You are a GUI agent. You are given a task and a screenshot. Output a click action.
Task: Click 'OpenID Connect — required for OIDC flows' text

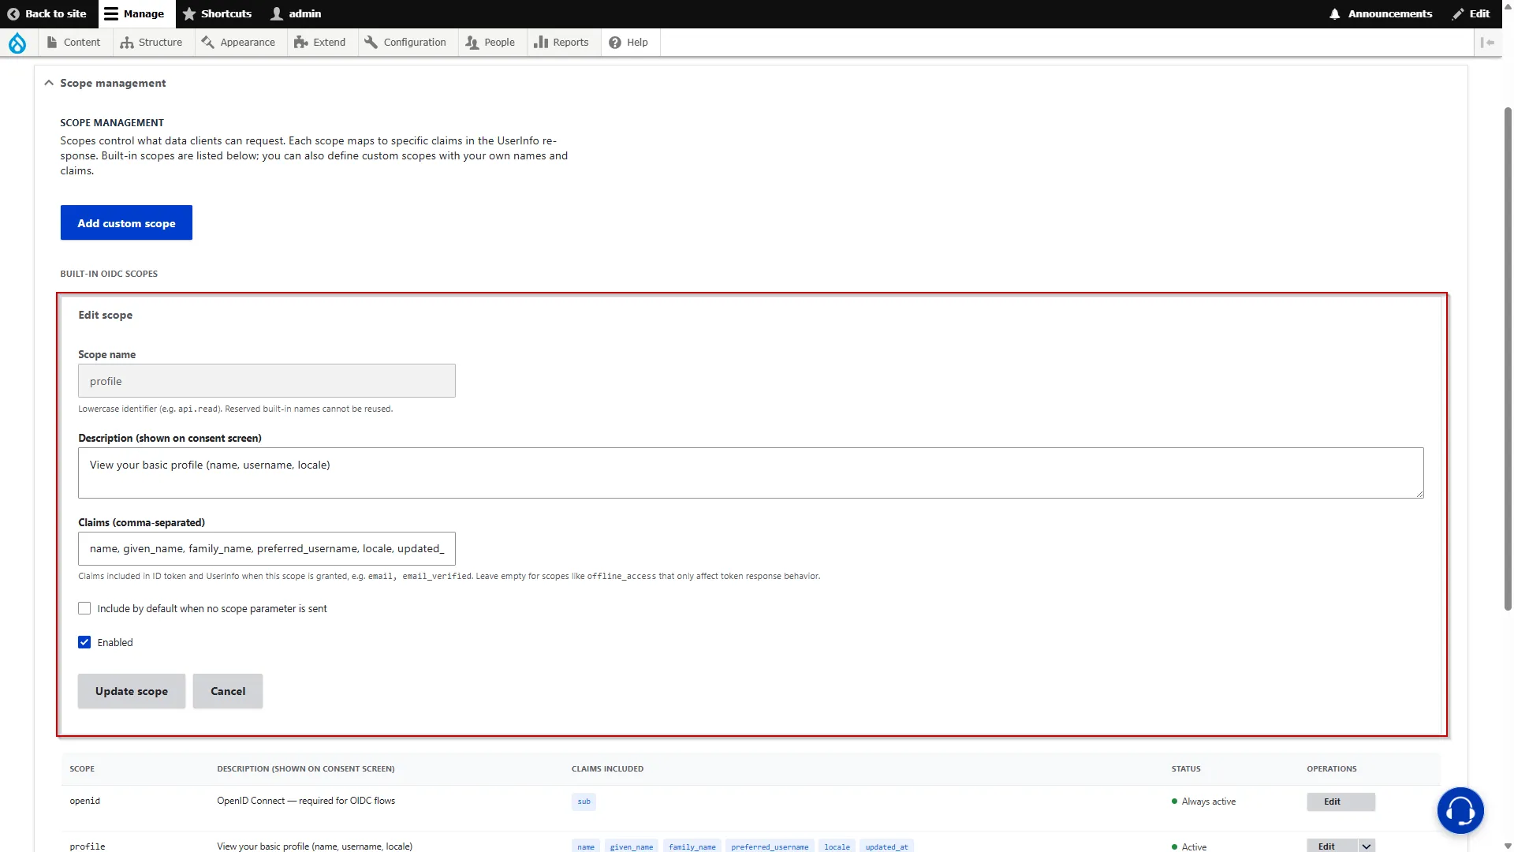pos(306,801)
